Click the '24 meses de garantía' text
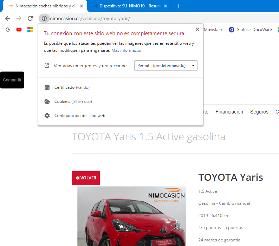279x246 pixels. (219, 240)
